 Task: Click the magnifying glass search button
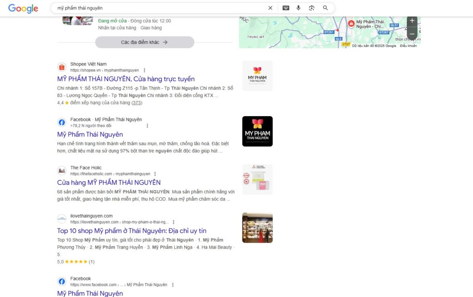326,8
